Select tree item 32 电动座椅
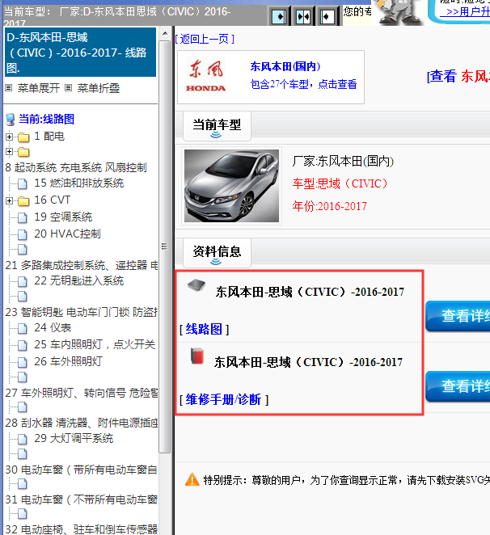This screenshot has height=535, width=490. coord(82,529)
